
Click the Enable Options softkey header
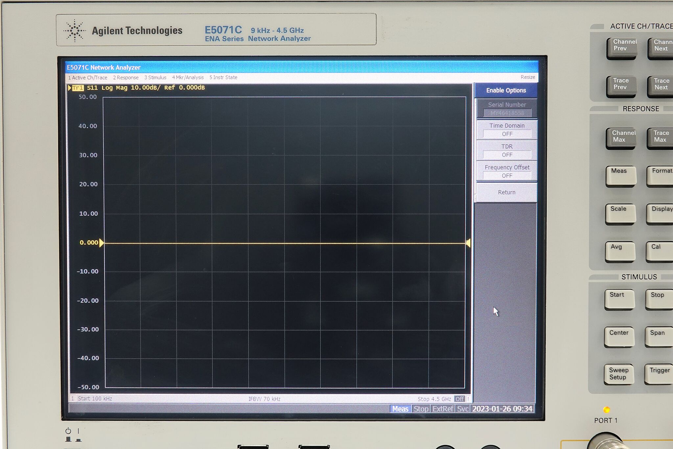[506, 90]
